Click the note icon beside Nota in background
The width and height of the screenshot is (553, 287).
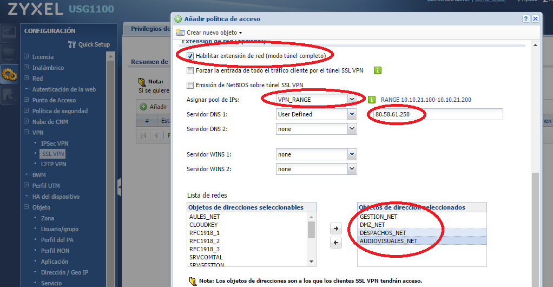[x=142, y=82]
